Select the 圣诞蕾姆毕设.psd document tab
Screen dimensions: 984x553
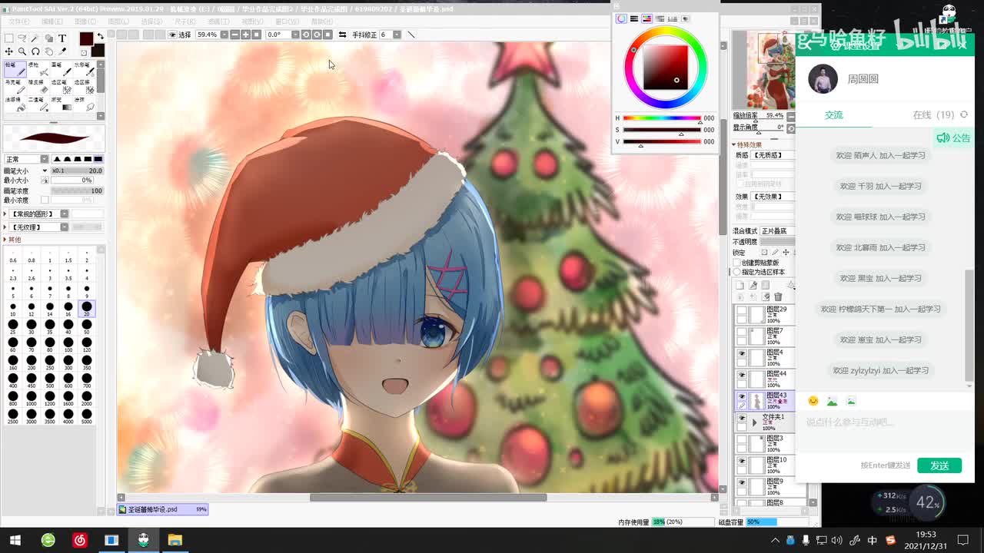tap(163, 509)
